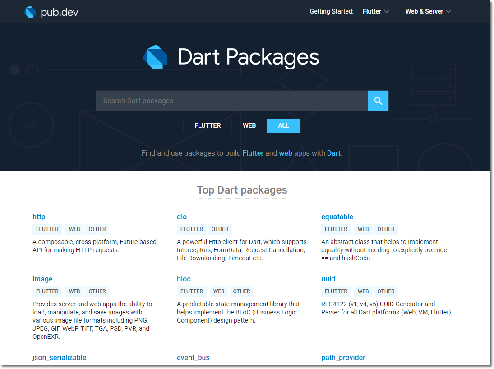494x369 pixels.
Task: Click the OTHER tag under http
Action: tap(97, 229)
